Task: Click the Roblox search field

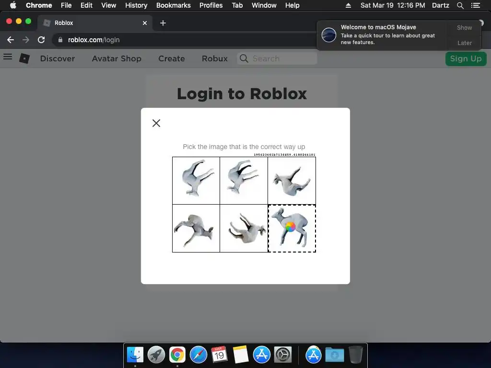Action: pyautogui.click(x=277, y=58)
